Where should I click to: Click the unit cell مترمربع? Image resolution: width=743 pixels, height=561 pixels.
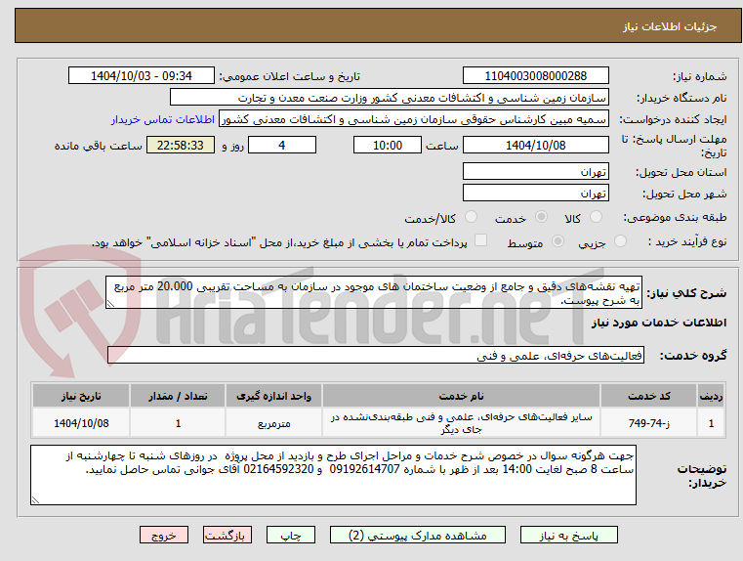(x=273, y=423)
